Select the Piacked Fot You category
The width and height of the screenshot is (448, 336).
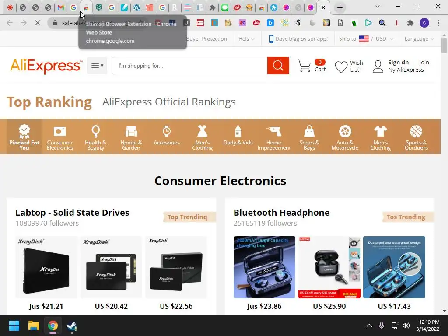24,137
